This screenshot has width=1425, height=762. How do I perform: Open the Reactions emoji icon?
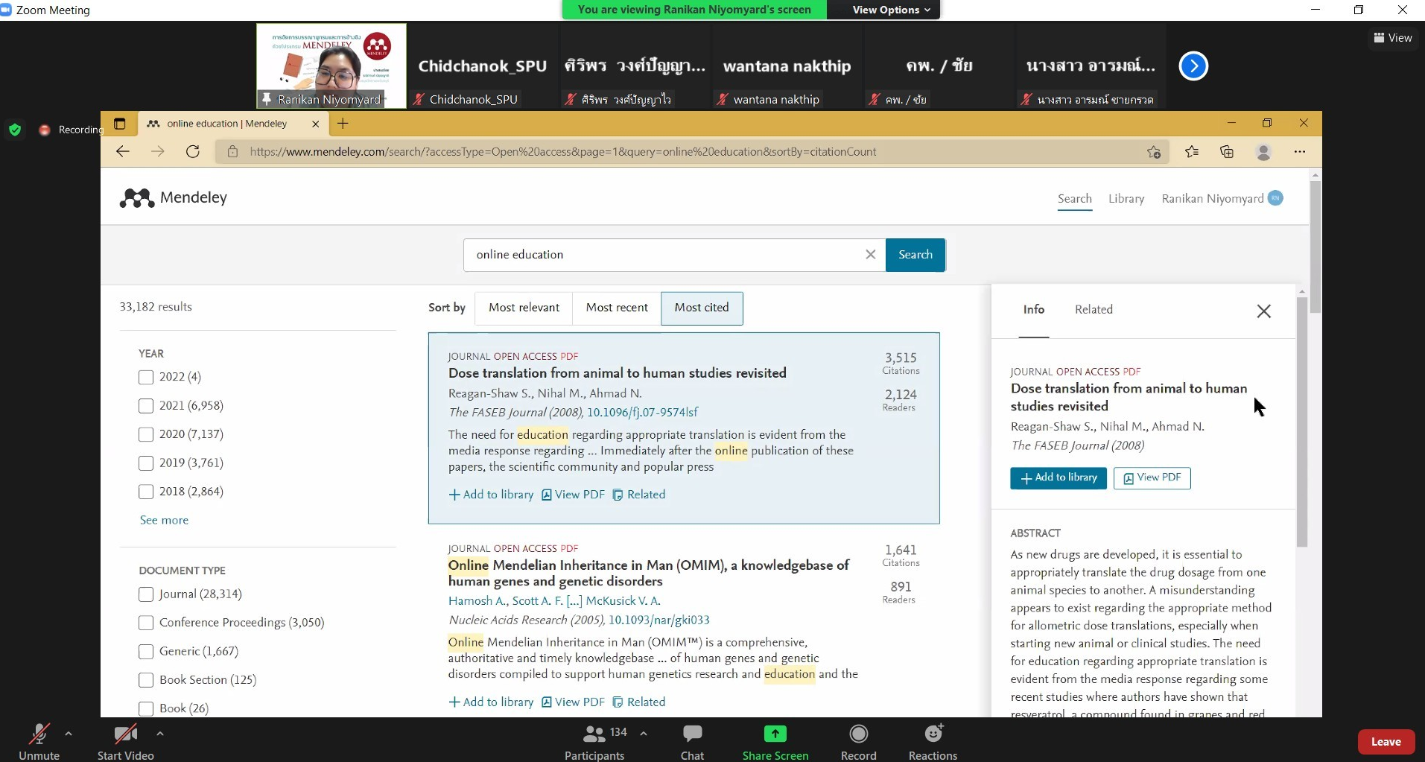933,734
